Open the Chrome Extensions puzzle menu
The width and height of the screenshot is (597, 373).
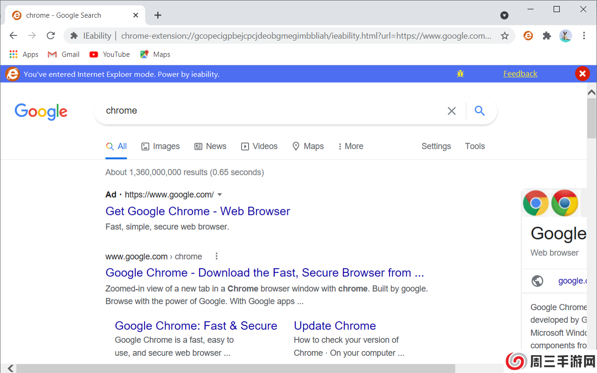[547, 36]
